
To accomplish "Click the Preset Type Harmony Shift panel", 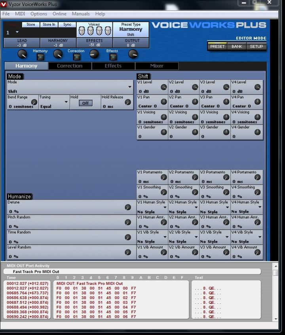I will 131,30.
